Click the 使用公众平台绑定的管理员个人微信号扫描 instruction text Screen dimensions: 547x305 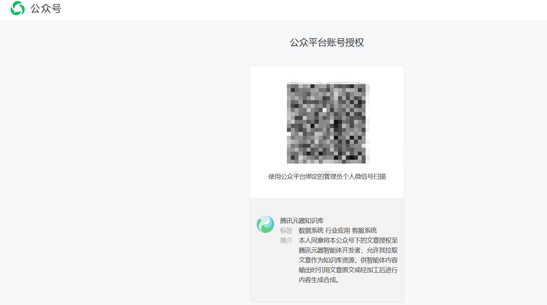point(327,177)
